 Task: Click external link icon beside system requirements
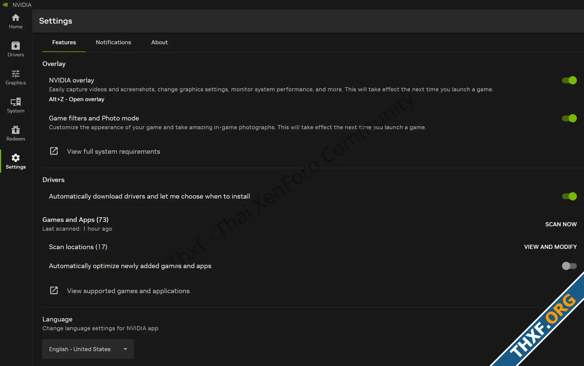pyautogui.click(x=54, y=151)
